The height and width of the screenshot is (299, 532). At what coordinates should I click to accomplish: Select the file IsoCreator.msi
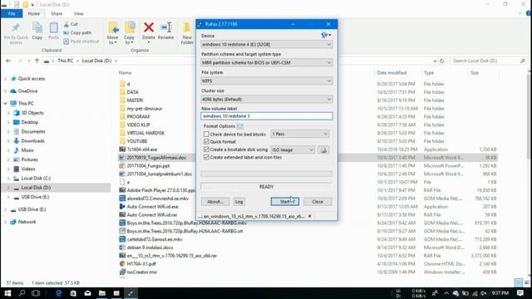pyautogui.click(x=141, y=272)
